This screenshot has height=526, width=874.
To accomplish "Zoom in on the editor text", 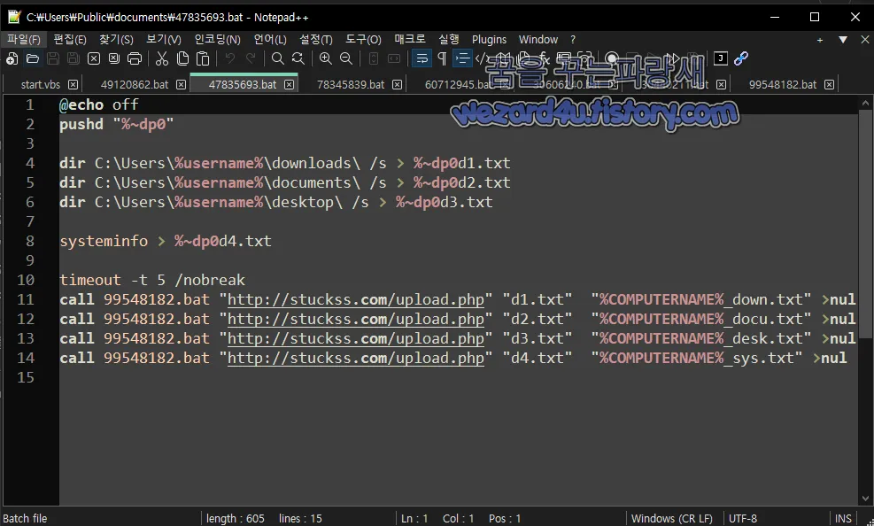I will (326, 58).
